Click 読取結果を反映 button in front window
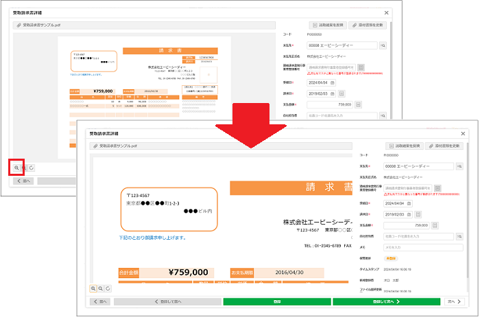 click(x=405, y=146)
